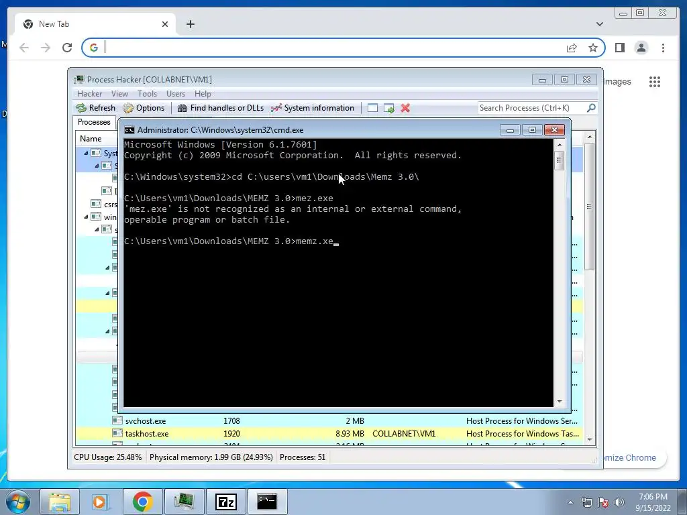687x515 pixels.
Task: Click Physical memory status bar entry
Action: click(211, 457)
